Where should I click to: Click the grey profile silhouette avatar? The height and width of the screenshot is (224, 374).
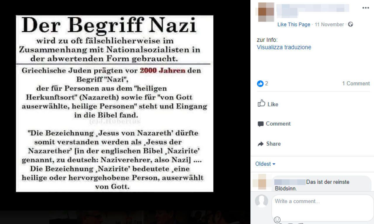coord(262,201)
